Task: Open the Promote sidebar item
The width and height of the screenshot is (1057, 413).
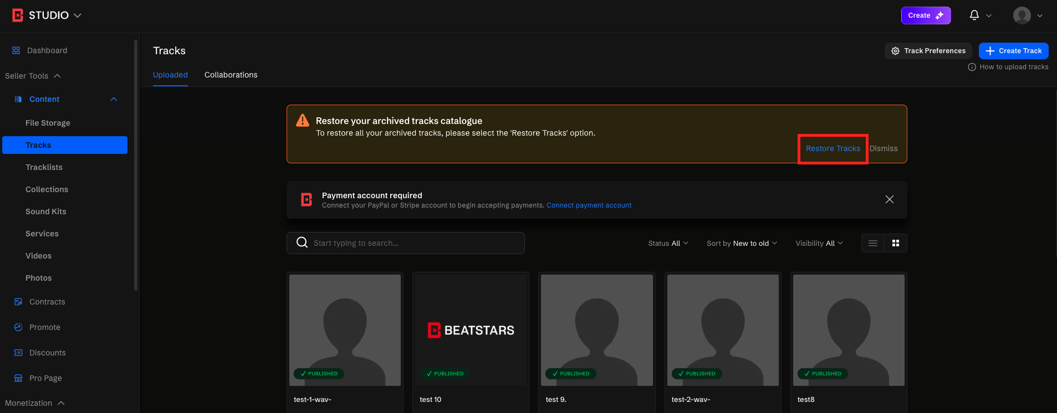Action: pyautogui.click(x=44, y=327)
